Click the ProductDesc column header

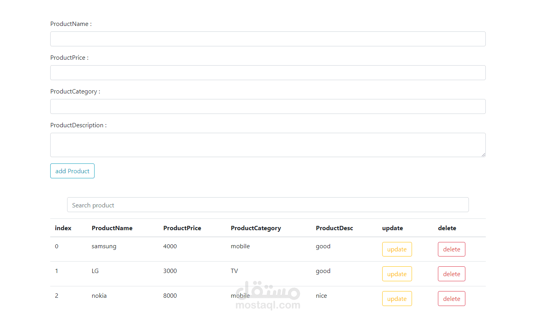pos(334,228)
